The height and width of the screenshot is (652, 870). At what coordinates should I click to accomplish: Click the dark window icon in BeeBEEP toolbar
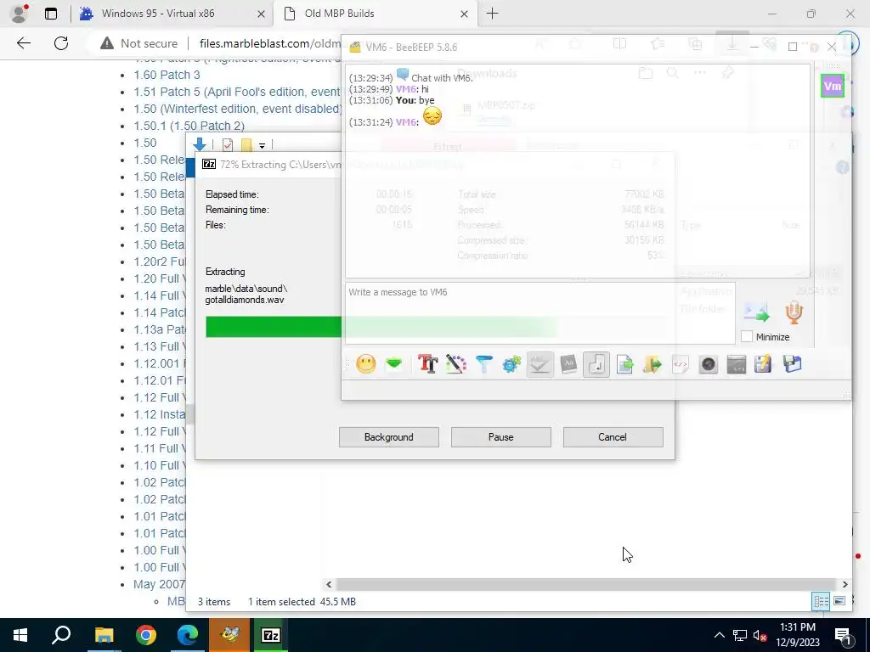pyautogui.click(x=737, y=364)
